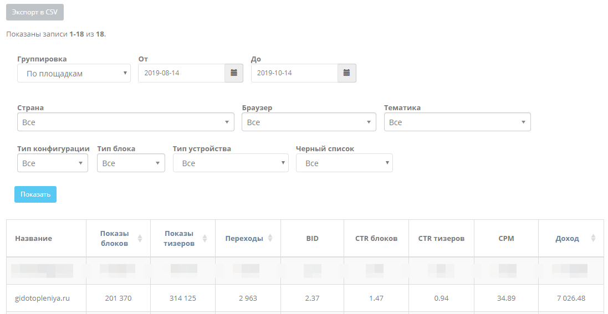Sort table by Переходы column

pos(244,238)
